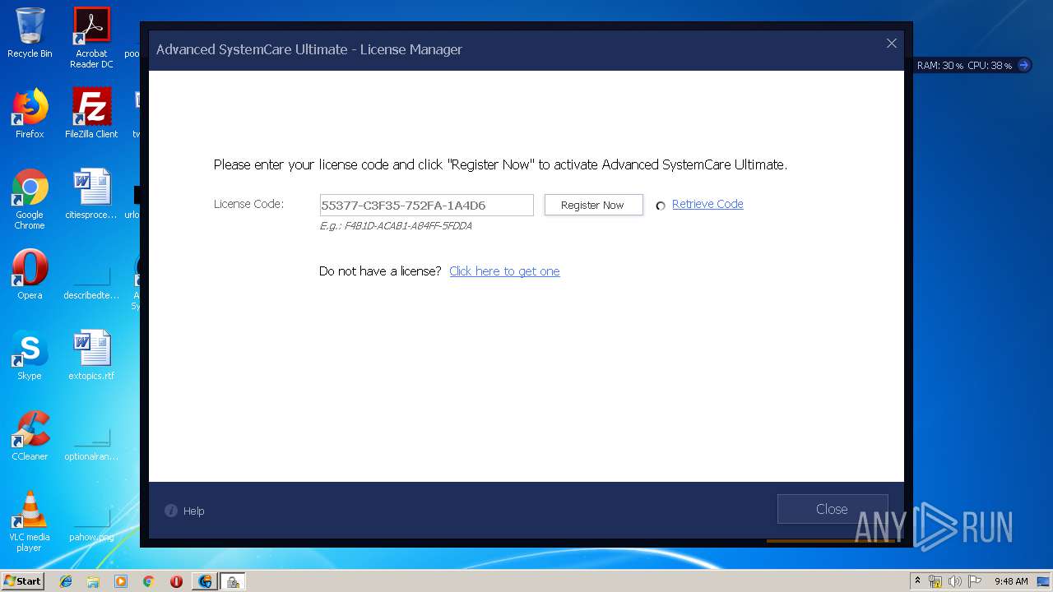
Task: Launch CCleaner desktop shortcut
Action: pos(30,436)
